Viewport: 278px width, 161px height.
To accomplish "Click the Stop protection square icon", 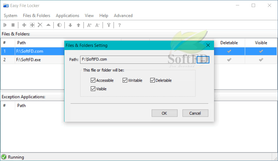I will click(13, 25).
